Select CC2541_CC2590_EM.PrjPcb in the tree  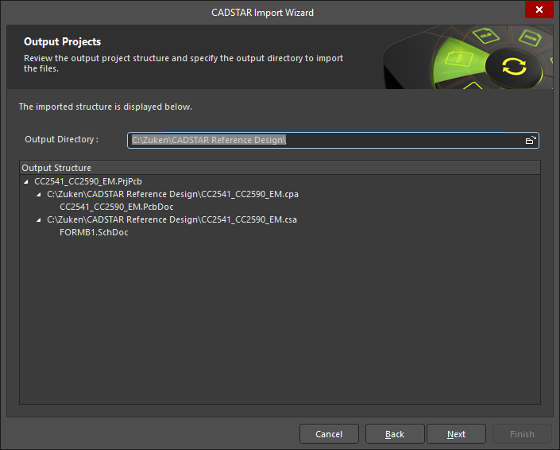pos(88,181)
